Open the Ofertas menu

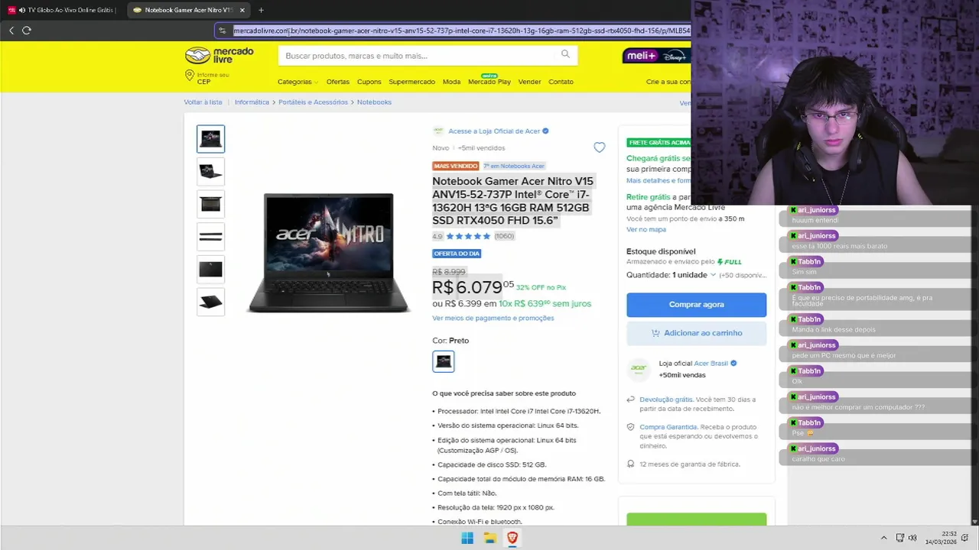[338, 82]
